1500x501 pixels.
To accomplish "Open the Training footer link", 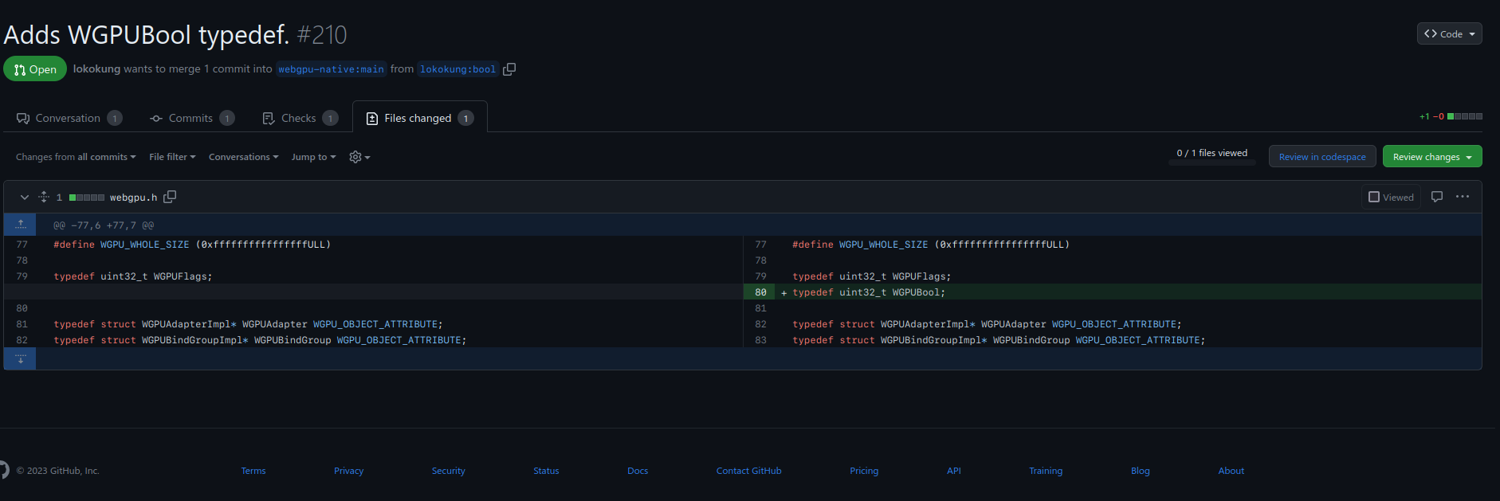I will 1046,471.
